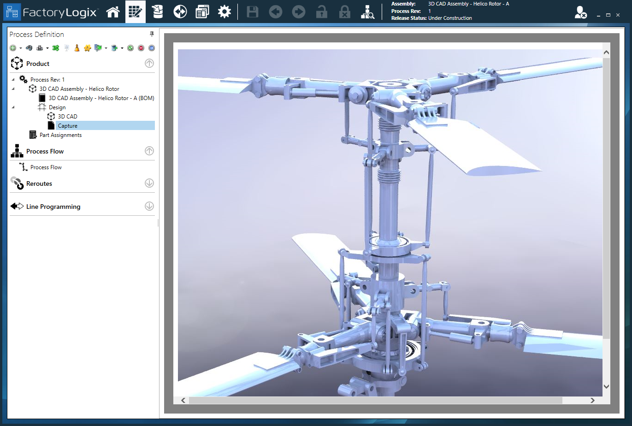The width and height of the screenshot is (632, 426).
Task: Open the dropdown beside the green add icon
Action: coord(20,47)
